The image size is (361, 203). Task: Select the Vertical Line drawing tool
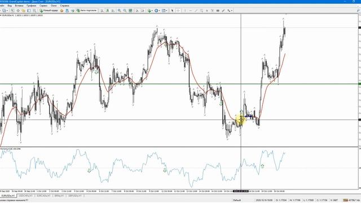185,11
